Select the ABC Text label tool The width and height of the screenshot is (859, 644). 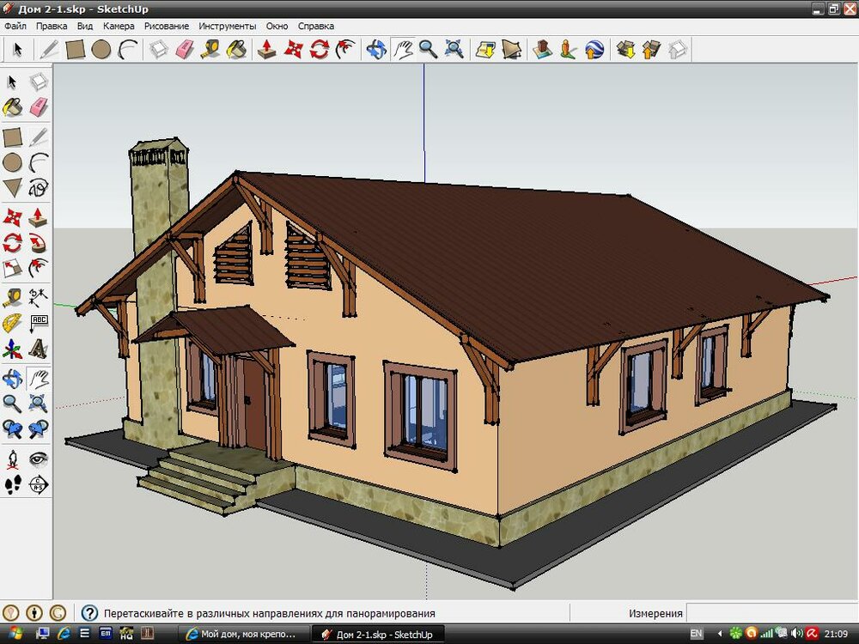(x=39, y=323)
